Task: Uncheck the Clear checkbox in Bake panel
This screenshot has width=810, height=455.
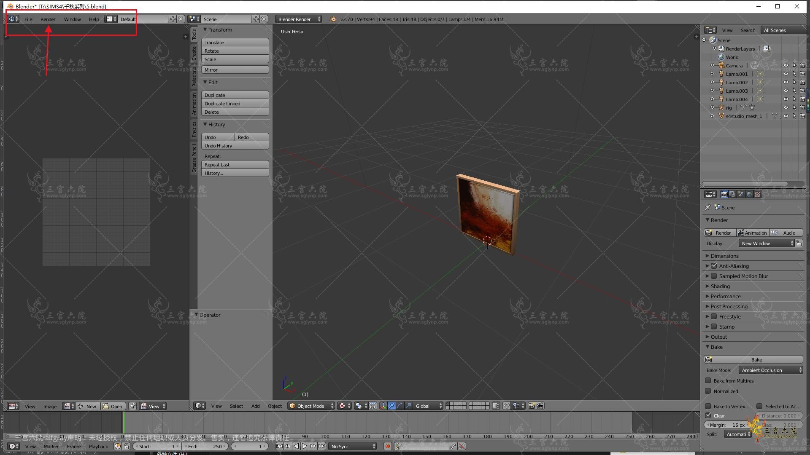Action: point(708,415)
